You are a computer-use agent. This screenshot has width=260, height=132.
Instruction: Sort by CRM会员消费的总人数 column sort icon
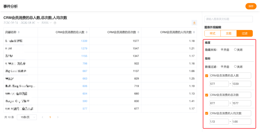click(x=87, y=32)
